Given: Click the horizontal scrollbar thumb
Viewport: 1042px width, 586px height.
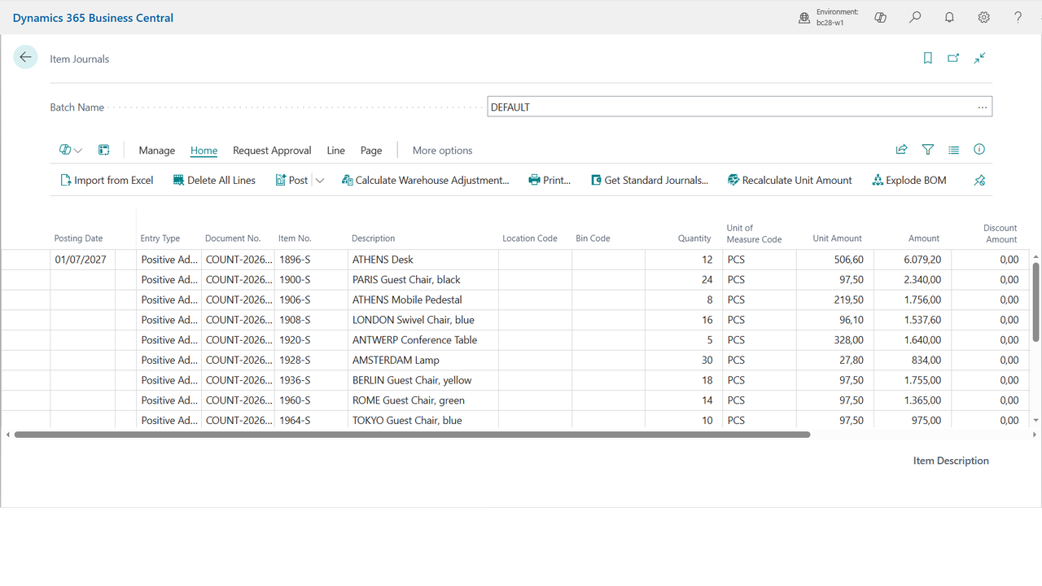Looking at the screenshot, I should pos(412,435).
